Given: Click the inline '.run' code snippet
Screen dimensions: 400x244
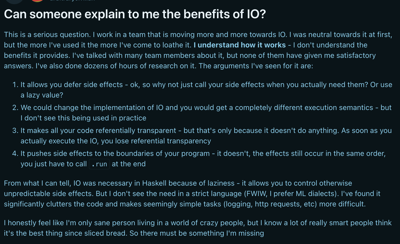Looking at the screenshot, I should point(99,164).
